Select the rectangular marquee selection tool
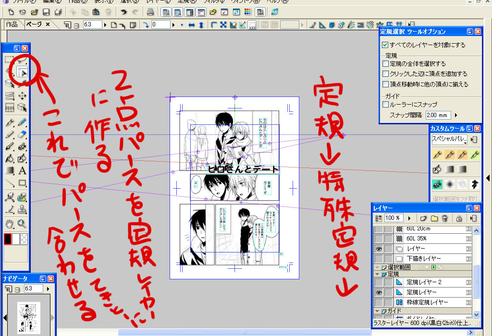 pyautogui.click(x=10, y=60)
